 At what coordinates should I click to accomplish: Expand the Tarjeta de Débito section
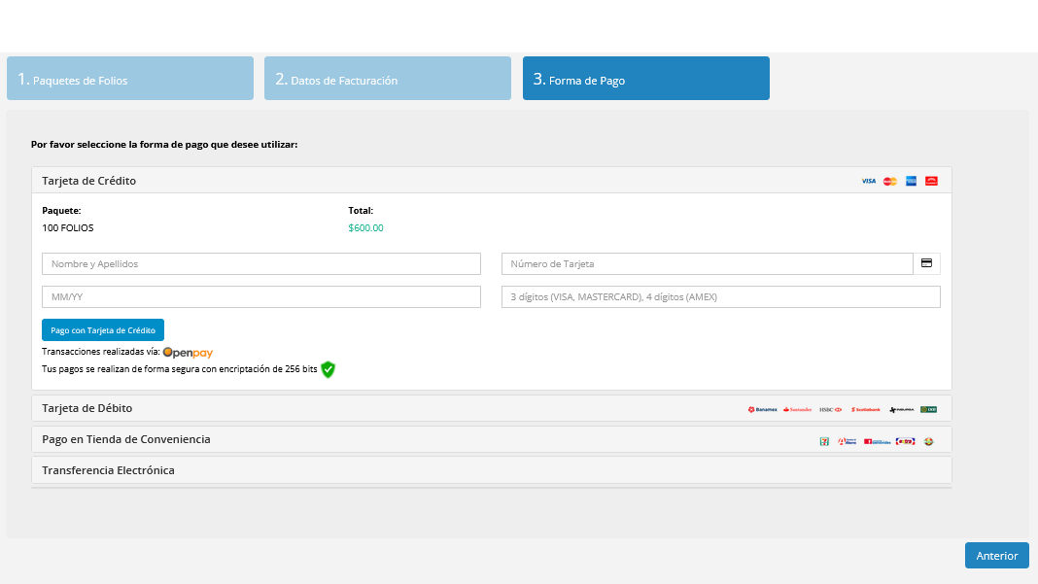tap(87, 408)
